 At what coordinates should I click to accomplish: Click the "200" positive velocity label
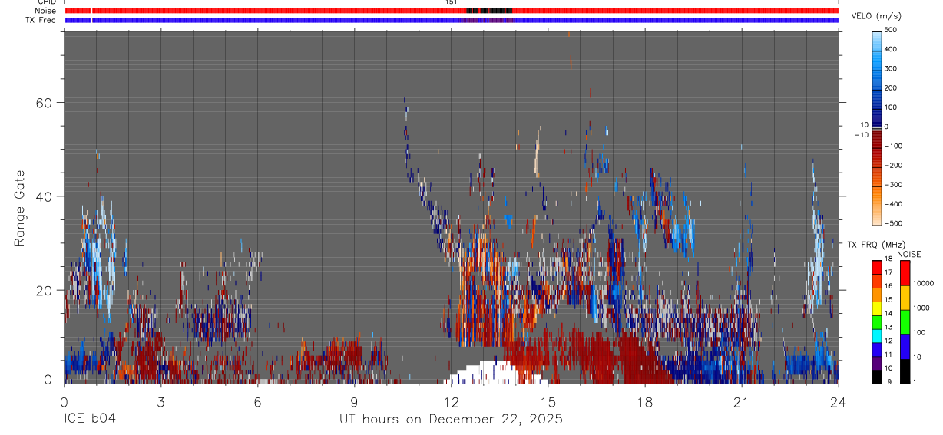pyautogui.click(x=891, y=87)
